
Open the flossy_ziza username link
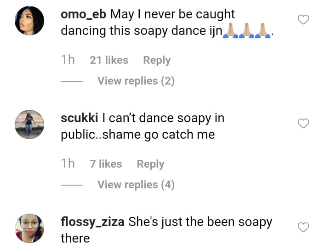(x=92, y=222)
